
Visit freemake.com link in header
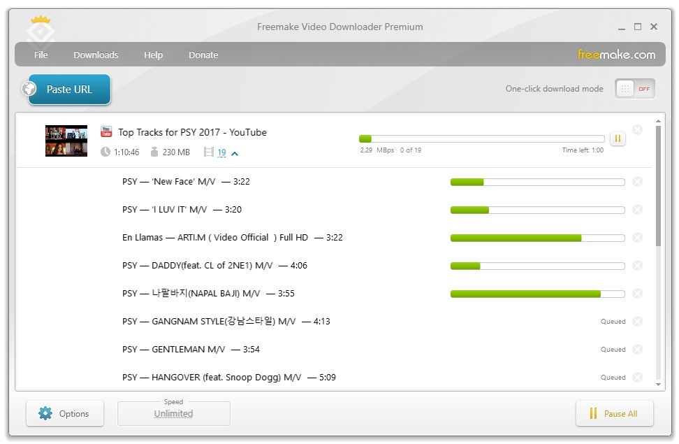[616, 55]
